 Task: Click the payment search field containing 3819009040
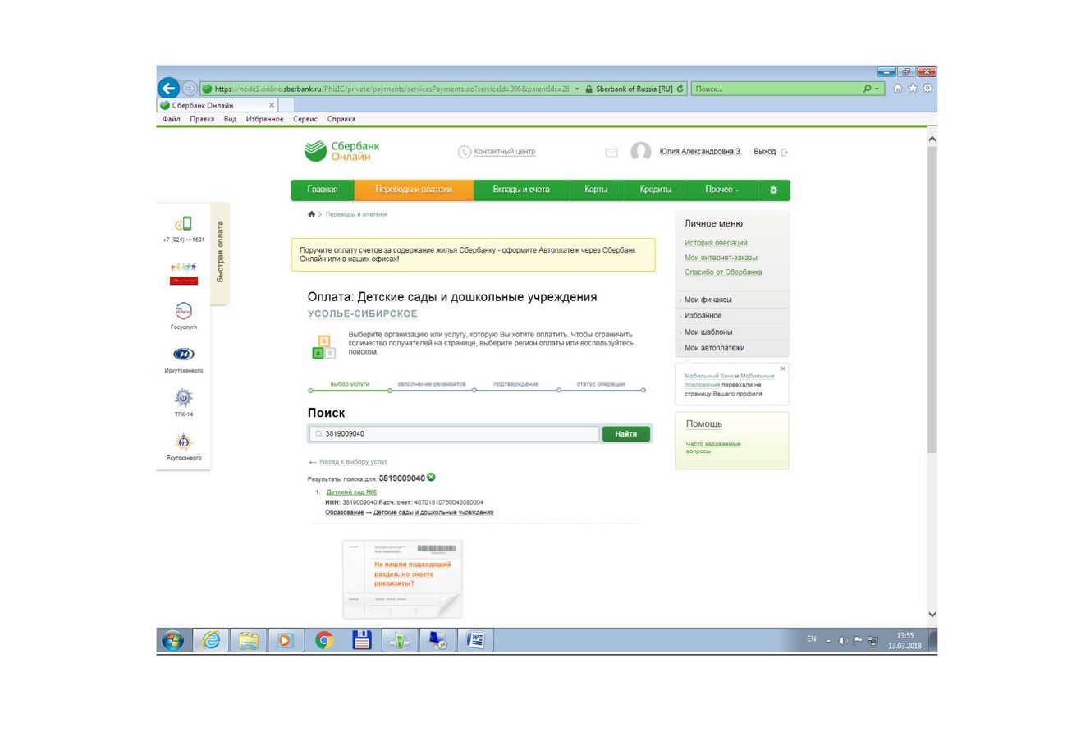point(454,434)
